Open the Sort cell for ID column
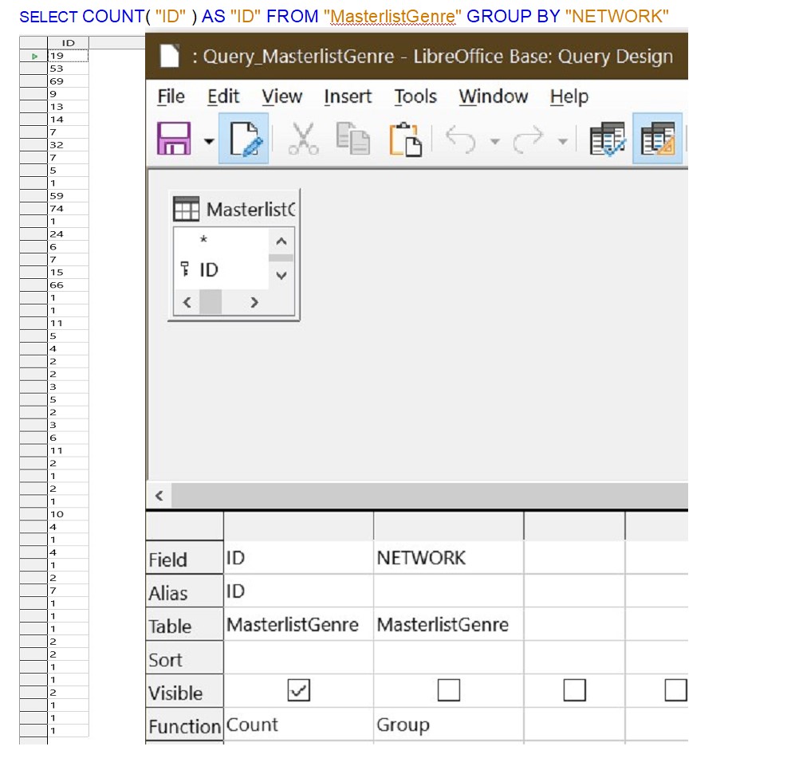The width and height of the screenshot is (799, 766). pyautogui.click(x=298, y=658)
